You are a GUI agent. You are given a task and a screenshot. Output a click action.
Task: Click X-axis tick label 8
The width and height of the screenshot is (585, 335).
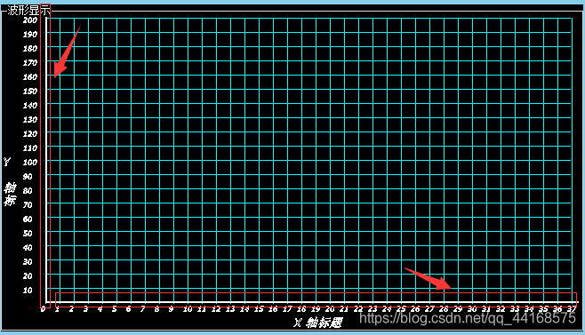(157, 309)
